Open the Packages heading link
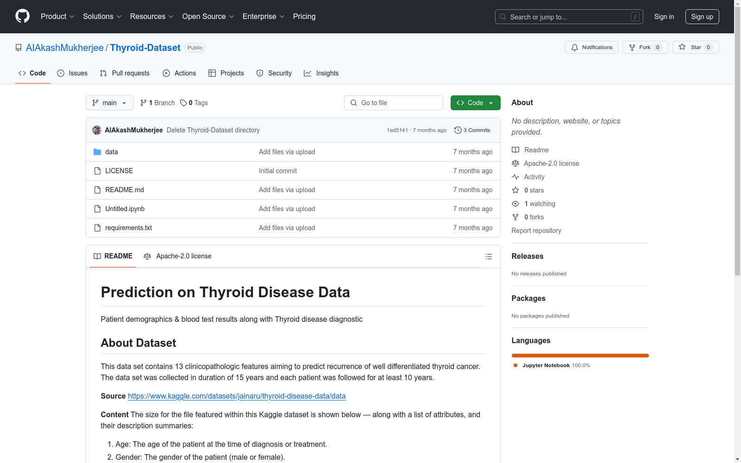The image size is (741, 463). pos(528,298)
